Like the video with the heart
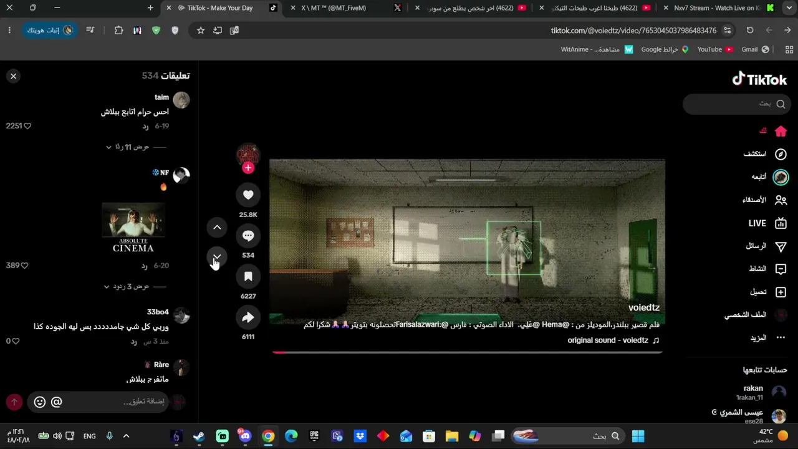This screenshot has height=449, width=798. (x=248, y=195)
